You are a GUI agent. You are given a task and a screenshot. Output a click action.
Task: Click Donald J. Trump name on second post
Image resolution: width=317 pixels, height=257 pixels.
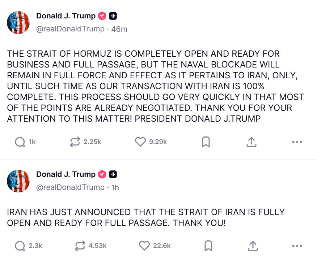[66, 174]
